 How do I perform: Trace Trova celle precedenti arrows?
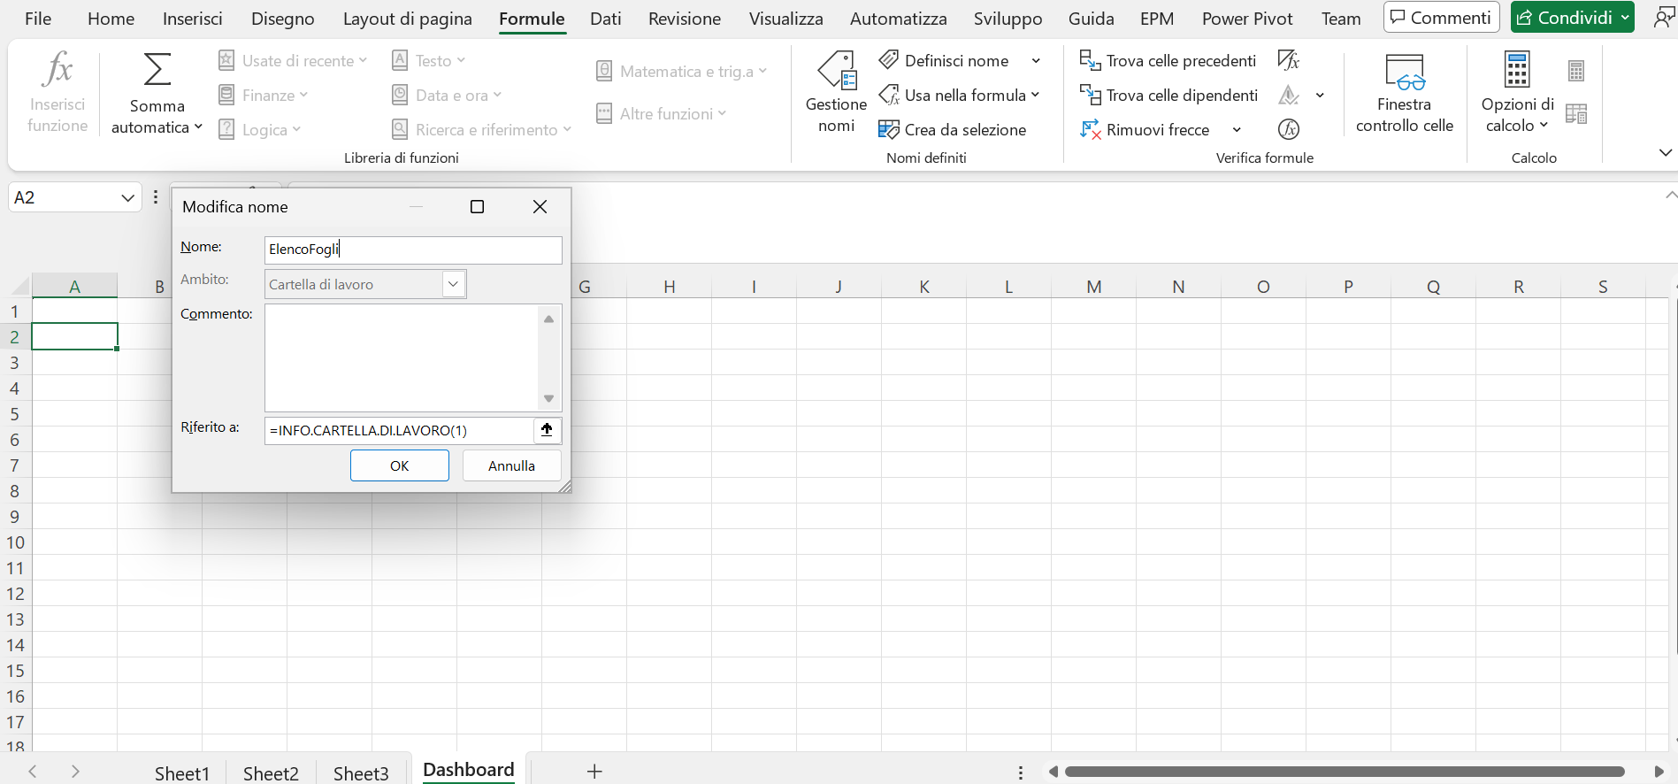pyautogui.click(x=1168, y=60)
